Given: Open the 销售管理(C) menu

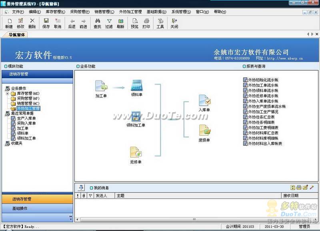Looking at the screenshot, I should (104, 12).
